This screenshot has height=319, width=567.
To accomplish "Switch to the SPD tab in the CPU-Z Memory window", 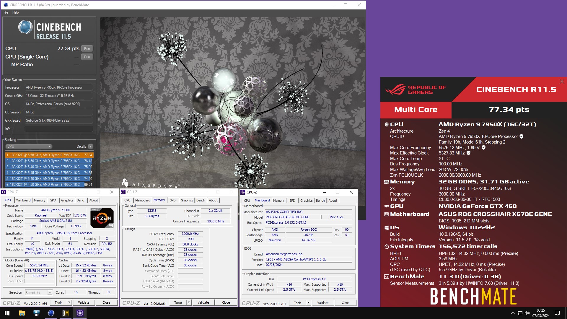I will [x=173, y=200].
